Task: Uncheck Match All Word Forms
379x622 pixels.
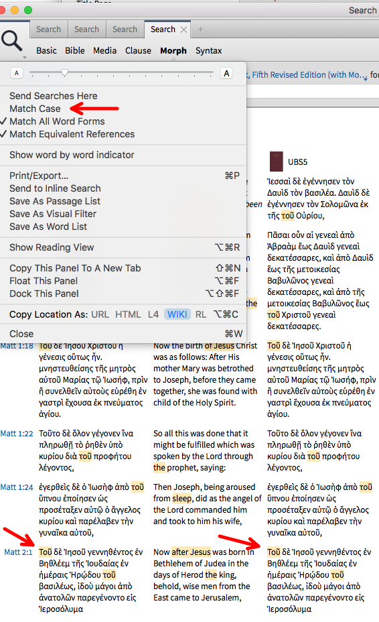Action: [x=57, y=121]
